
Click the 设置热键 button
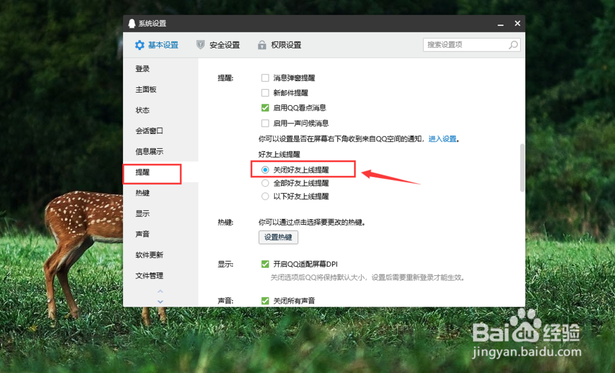[x=278, y=237]
